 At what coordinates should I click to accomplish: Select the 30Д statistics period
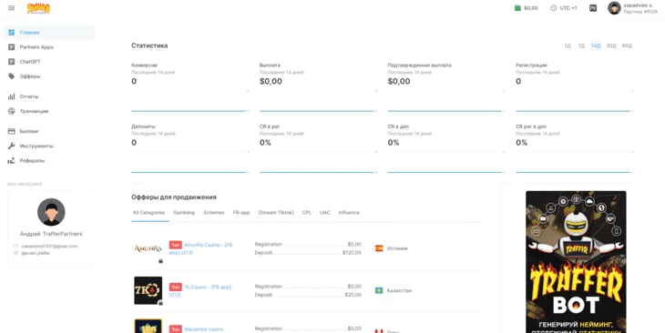[x=611, y=45]
